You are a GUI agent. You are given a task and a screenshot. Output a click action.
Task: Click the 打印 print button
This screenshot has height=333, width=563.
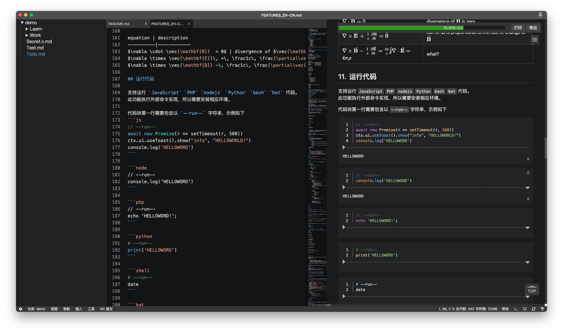click(518, 28)
